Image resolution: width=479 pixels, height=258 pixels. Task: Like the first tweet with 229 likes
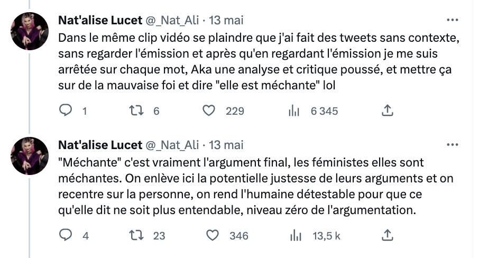pos(209,110)
